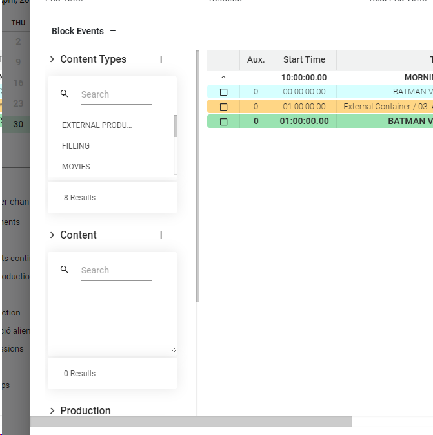Check the box for the 00:00:00.00 row
This screenshot has height=435, width=433.
pos(224,92)
